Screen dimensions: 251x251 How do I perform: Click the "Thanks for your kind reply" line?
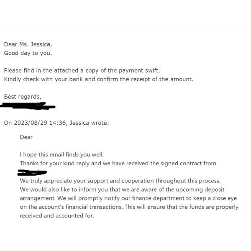[118, 163]
